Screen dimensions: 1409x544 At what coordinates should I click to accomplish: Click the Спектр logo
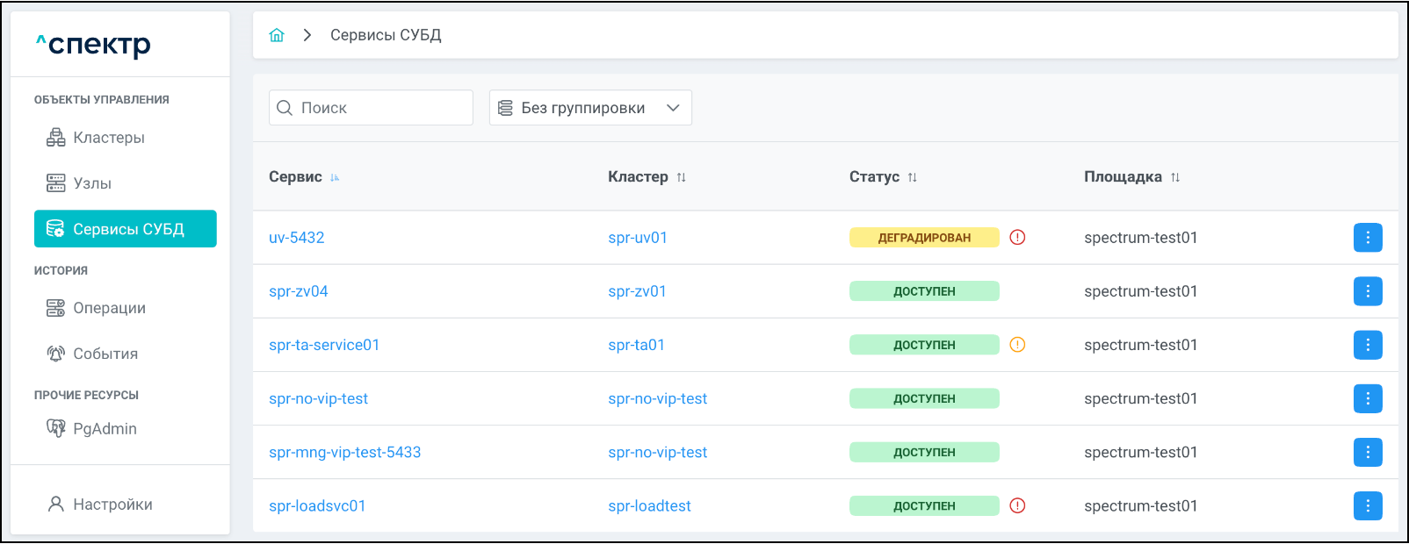click(94, 44)
